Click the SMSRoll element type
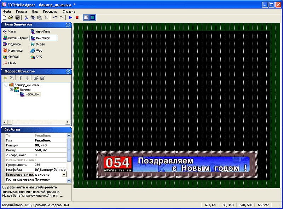The image size is (283, 209). 11,57
